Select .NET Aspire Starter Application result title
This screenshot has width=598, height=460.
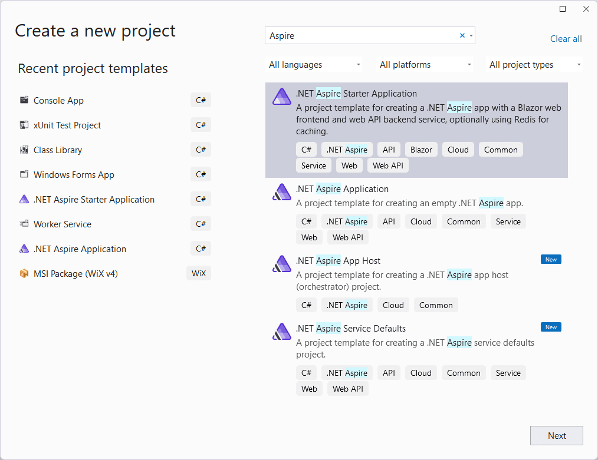[x=356, y=94]
